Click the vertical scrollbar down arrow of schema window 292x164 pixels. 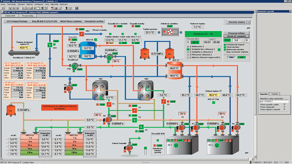(x=255, y=157)
